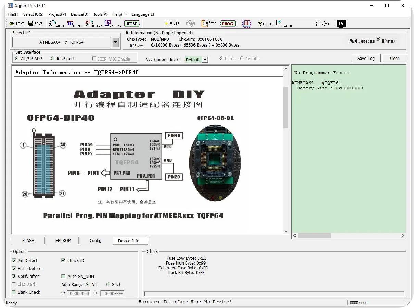Screen dimensions: 414x308
Task: Click the ID CHECK toolbar icon
Action: (x=75, y=24)
